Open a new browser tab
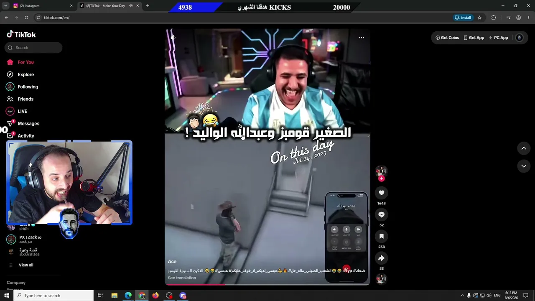This screenshot has width=535, height=301. pos(148,6)
